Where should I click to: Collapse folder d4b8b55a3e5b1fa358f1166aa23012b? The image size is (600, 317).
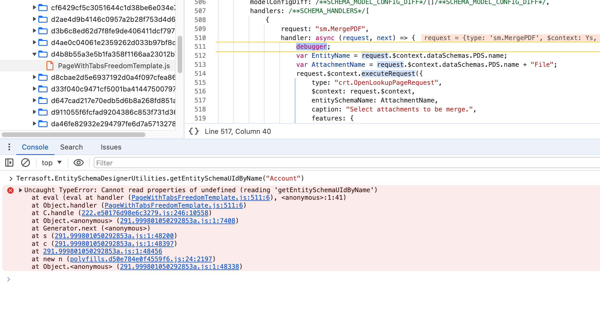coord(35,54)
